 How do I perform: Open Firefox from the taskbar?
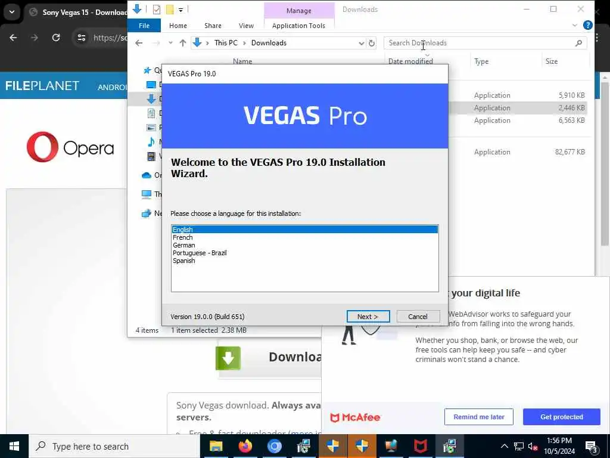point(245,446)
